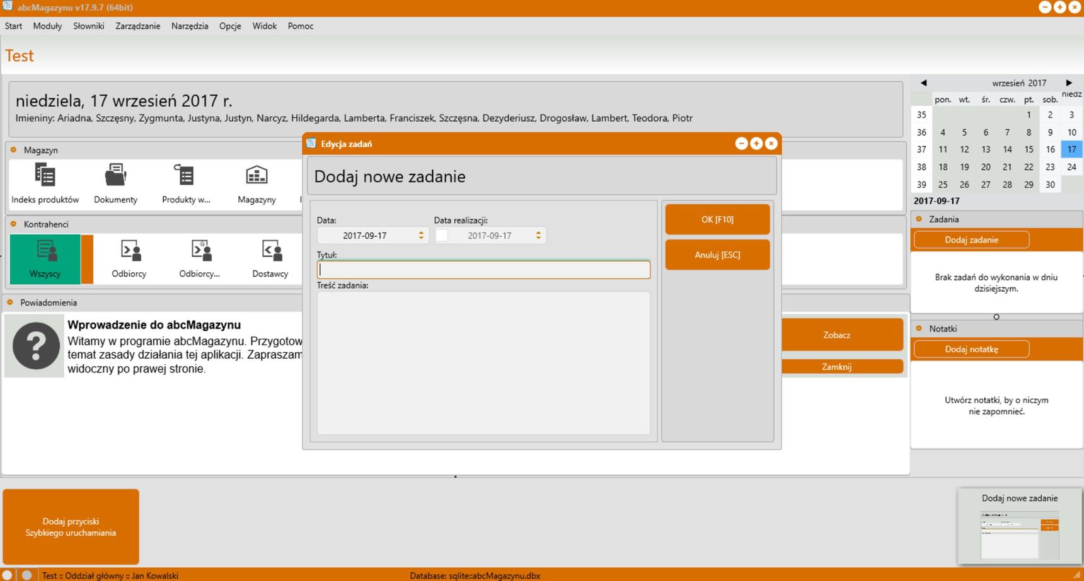Screen dimensions: 1084x581
Task: Click Anuluj [ESC] to cancel
Action: click(x=717, y=255)
